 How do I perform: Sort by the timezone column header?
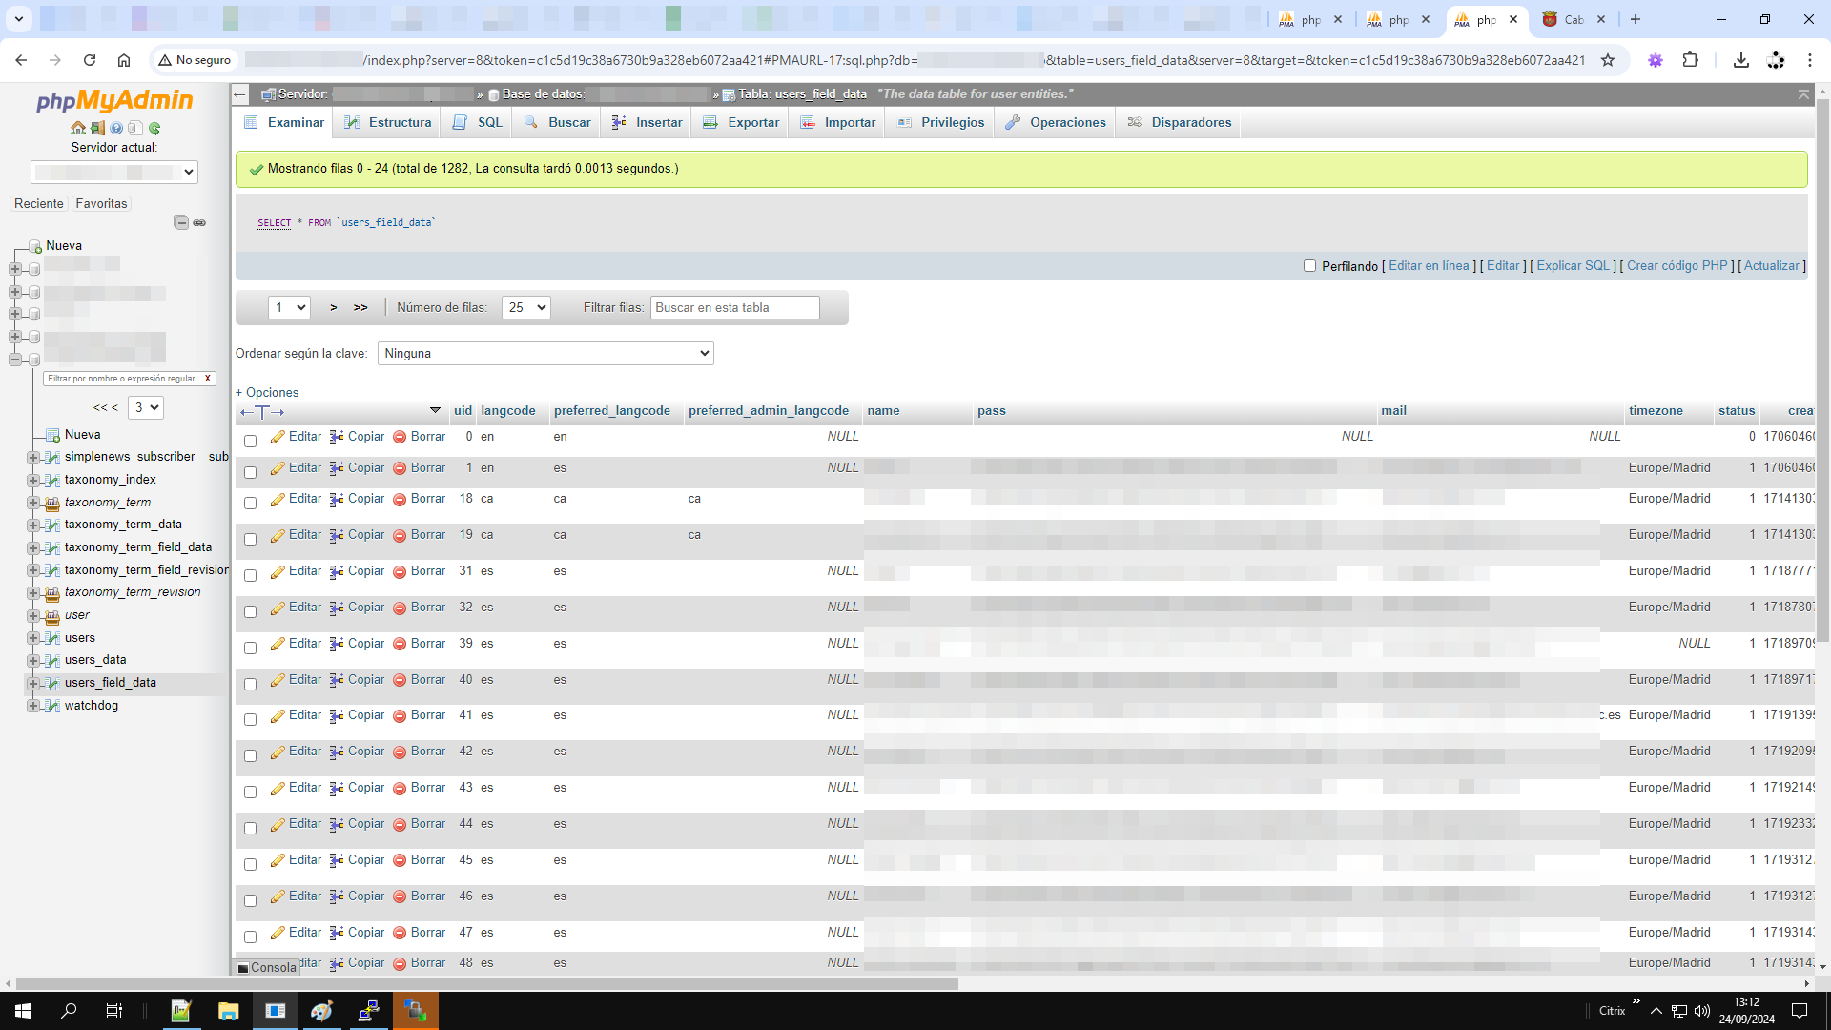coord(1656,411)
